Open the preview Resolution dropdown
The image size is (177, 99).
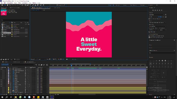pyautogui.click(x=163, y=30)
